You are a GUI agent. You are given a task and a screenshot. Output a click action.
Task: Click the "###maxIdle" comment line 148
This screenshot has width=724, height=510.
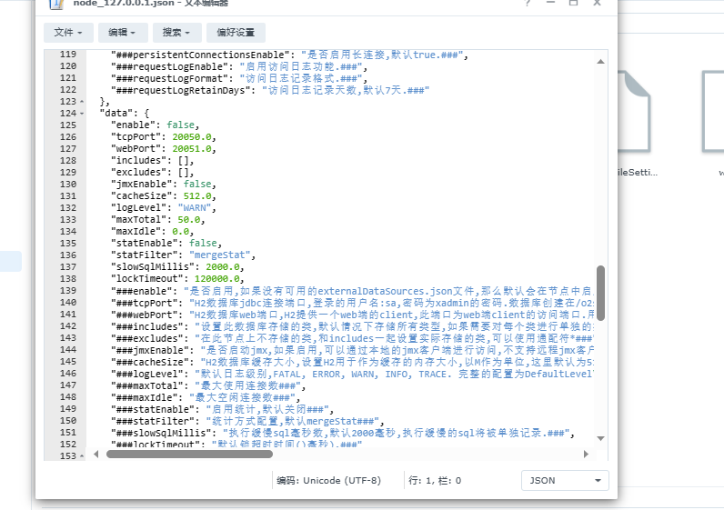pyautogui.click(x=206, y=398)
